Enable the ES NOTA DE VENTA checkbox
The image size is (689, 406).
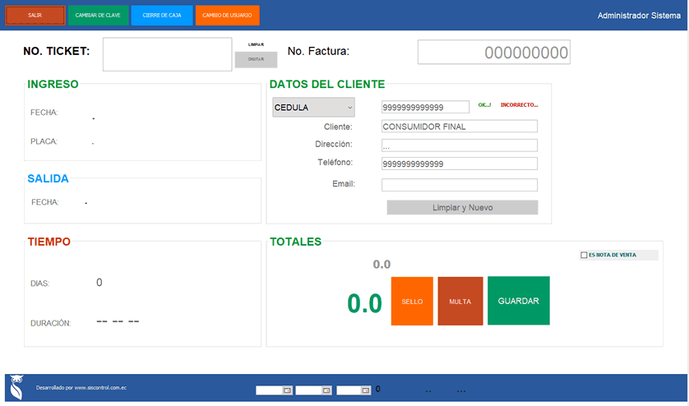coord(584,255)
